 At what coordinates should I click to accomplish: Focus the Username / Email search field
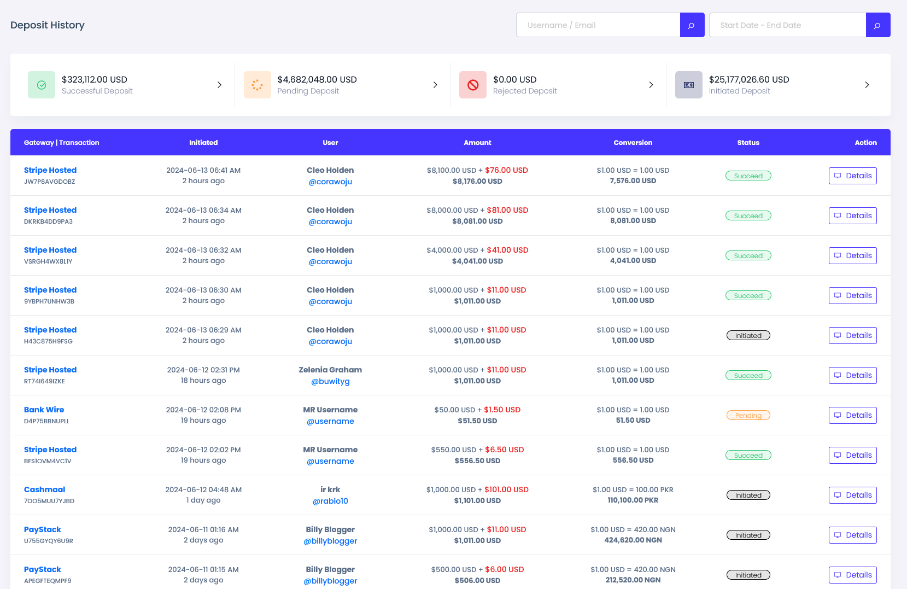(598, 25)
